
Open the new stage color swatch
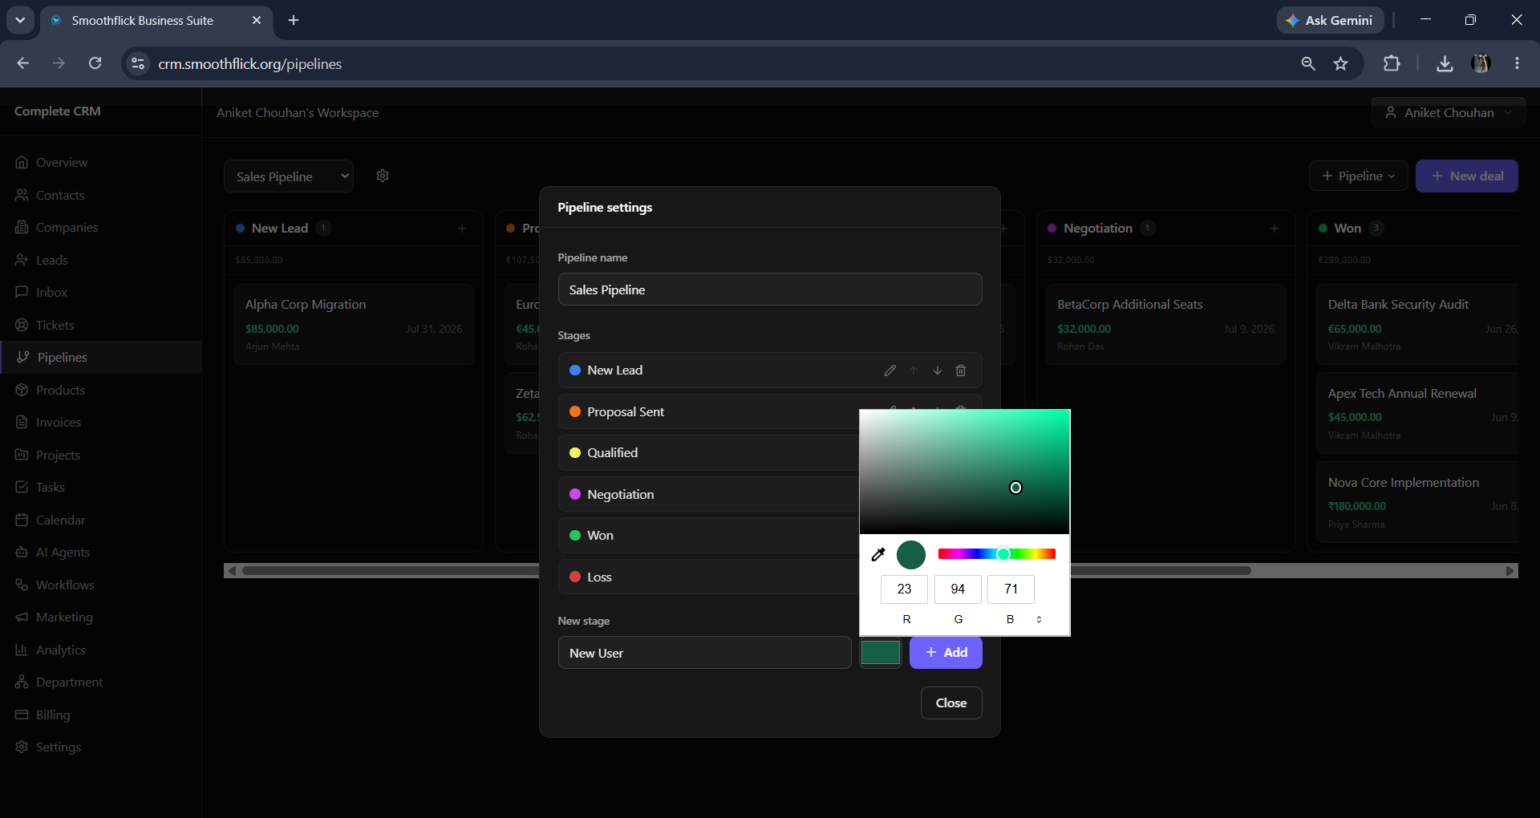pos(881,653)
